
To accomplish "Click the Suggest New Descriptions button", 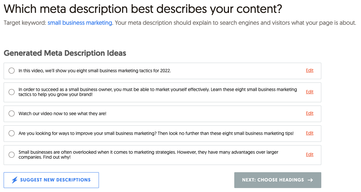I will pyautogui.click(x=51, y=180).
